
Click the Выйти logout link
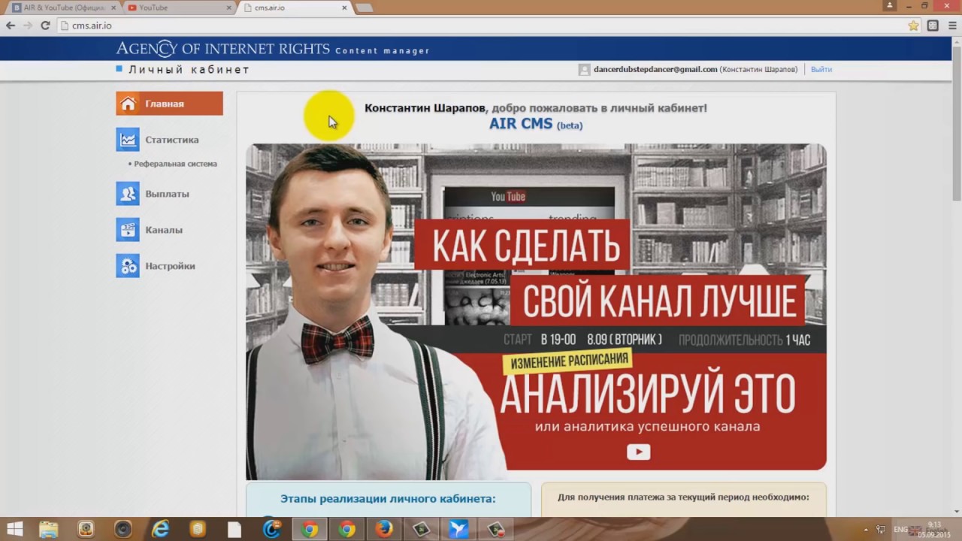[x=821, y=69]
